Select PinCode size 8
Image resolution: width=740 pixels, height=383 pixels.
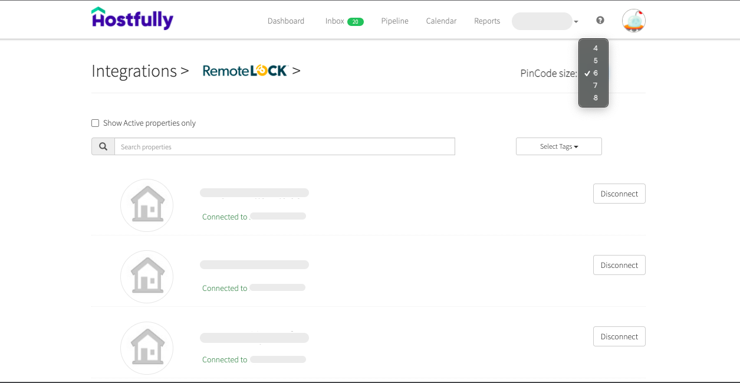[595, 97]
